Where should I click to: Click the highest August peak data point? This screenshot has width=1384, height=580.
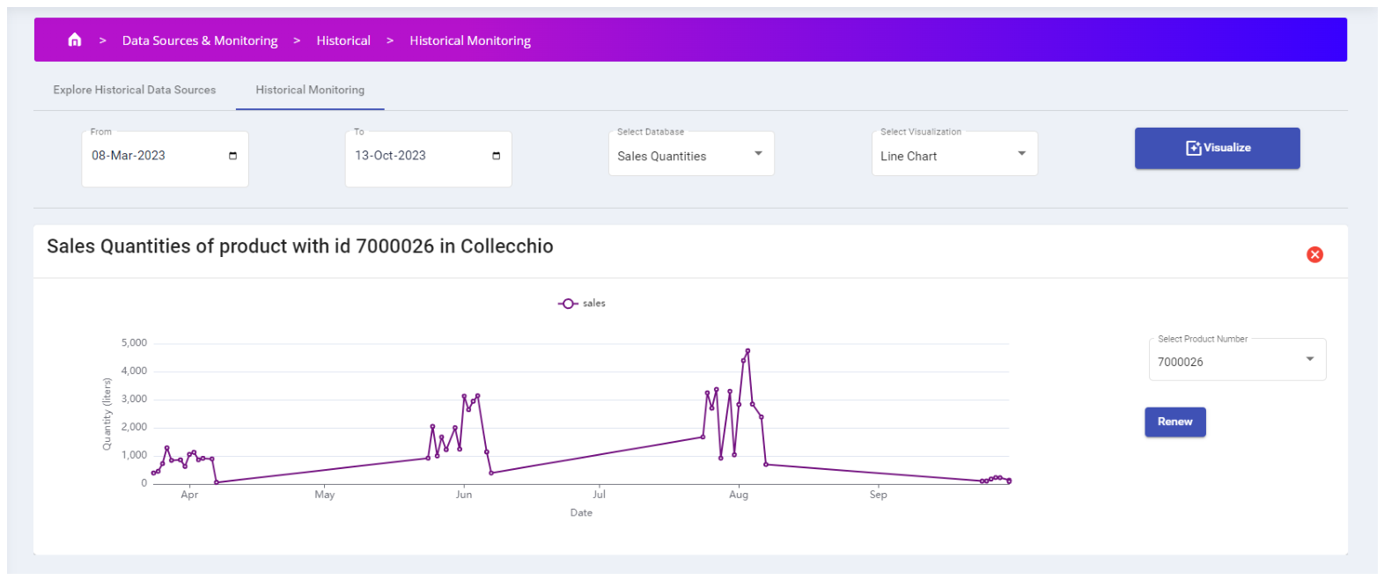pyautogui.click(x=747, y=351)
